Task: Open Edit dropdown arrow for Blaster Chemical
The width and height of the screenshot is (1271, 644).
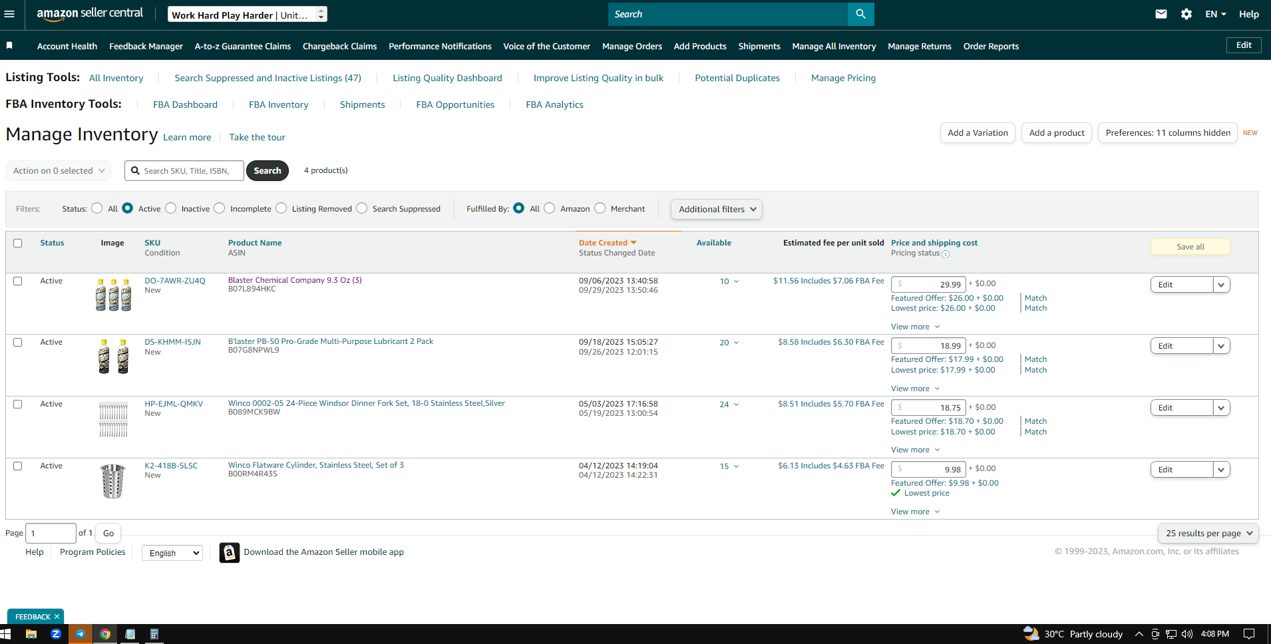Action: 1221,285
